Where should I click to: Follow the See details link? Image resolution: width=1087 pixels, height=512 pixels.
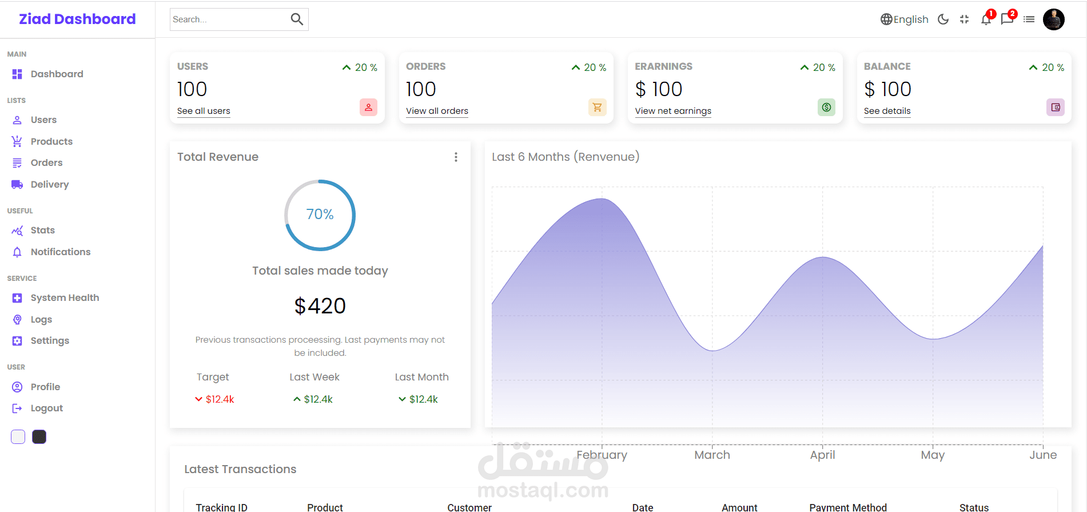point(887,111)
